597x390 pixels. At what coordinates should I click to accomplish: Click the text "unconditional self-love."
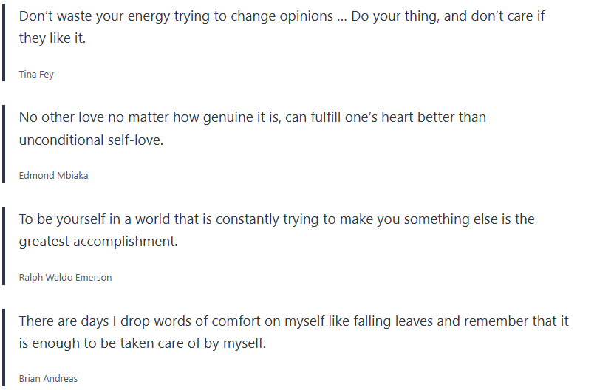click(x=91, y=140)
